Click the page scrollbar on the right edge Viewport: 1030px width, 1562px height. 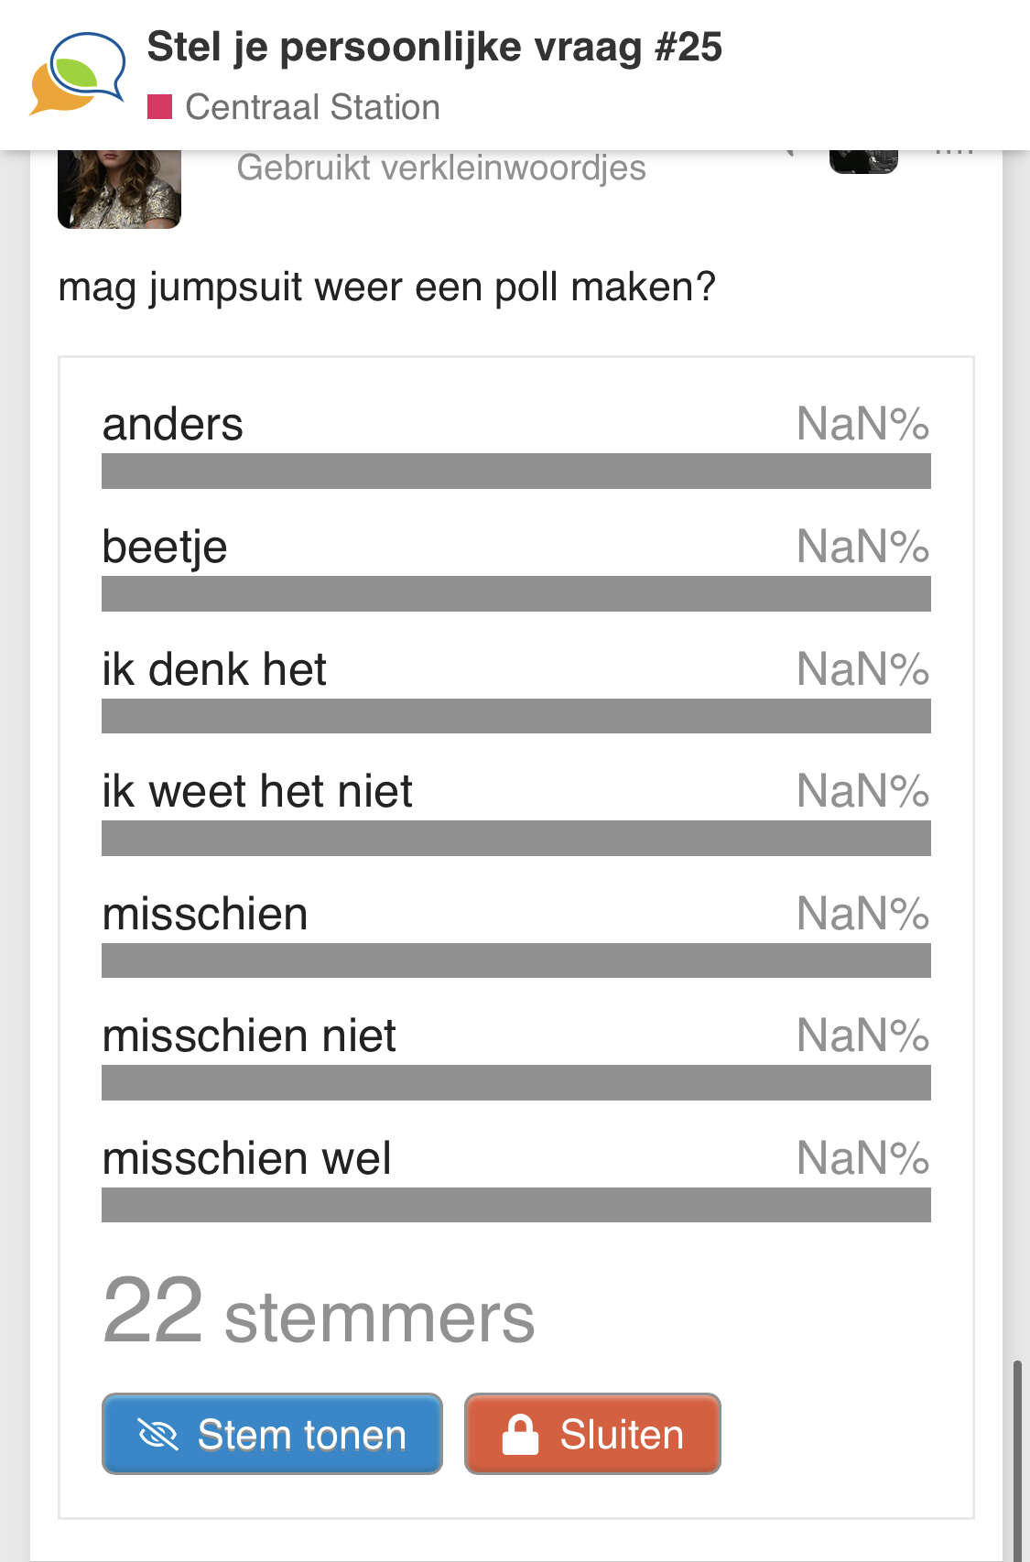point(1016,1461)
